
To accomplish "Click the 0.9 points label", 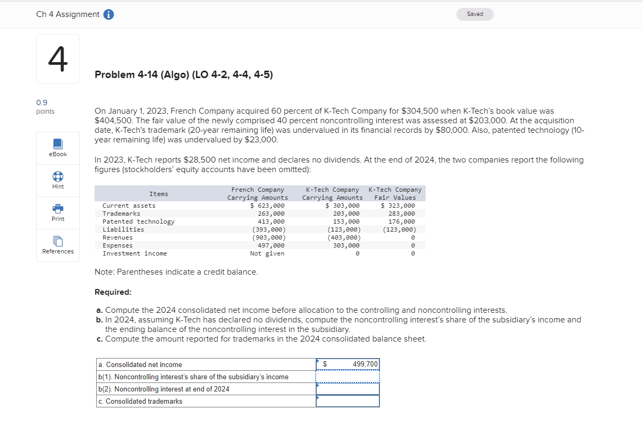I will [x=45, y=107].
